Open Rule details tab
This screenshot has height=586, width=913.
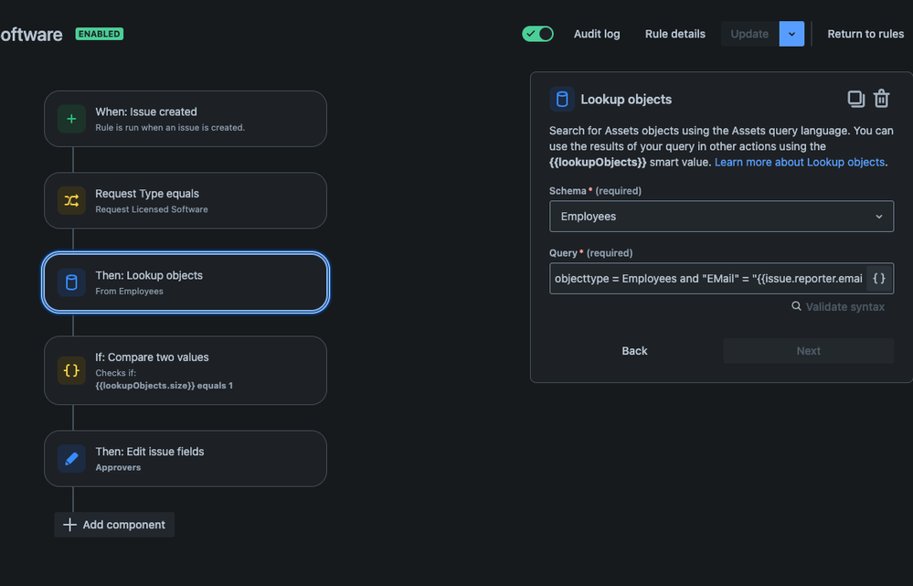coord(675,34)
